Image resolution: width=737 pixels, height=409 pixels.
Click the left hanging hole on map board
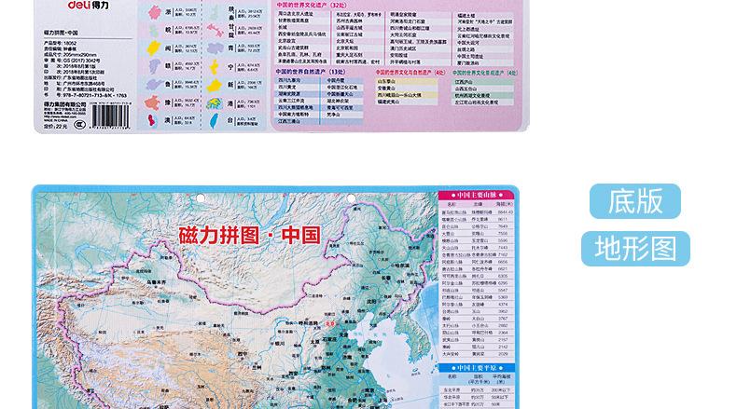[x=199, y=198]
